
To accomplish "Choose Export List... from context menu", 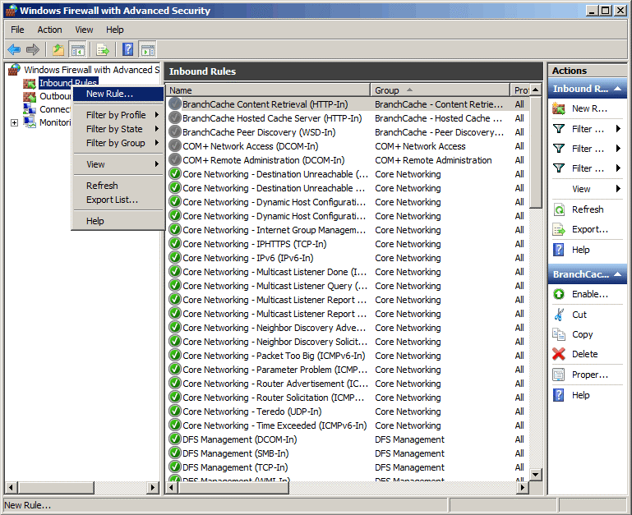I will click(x=118, y=200).
